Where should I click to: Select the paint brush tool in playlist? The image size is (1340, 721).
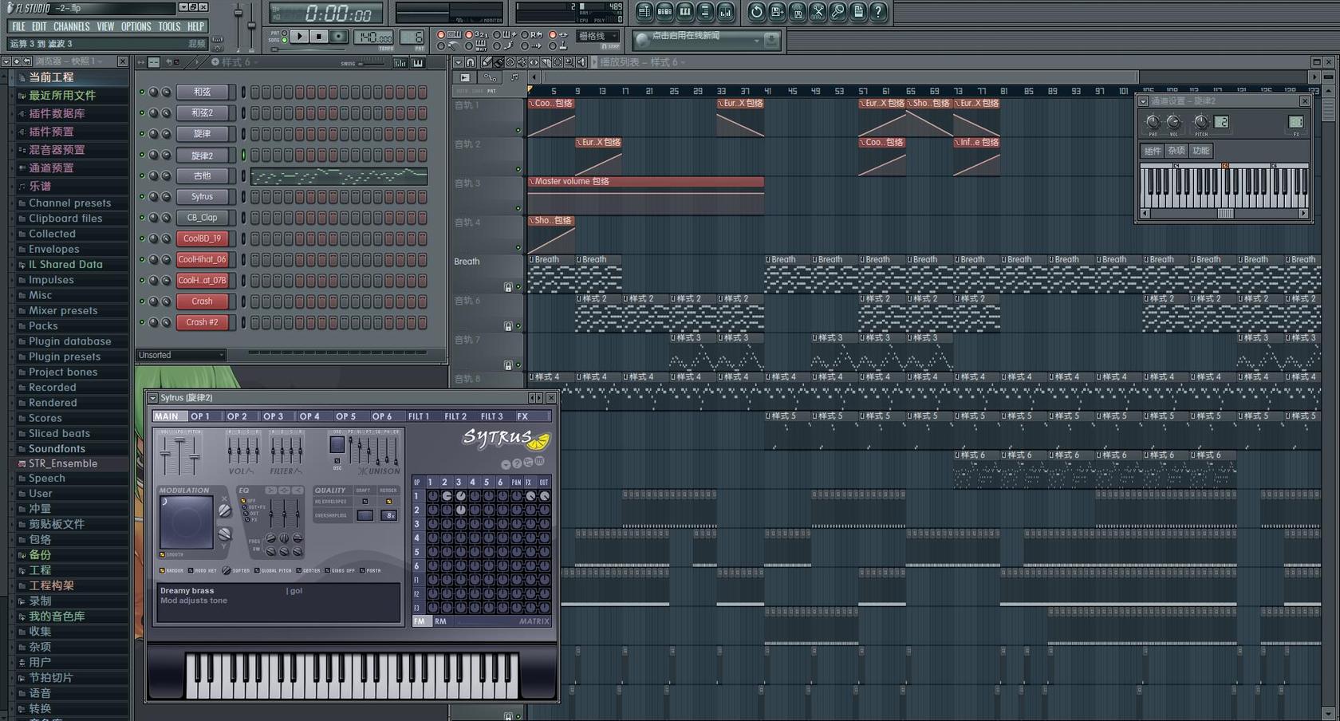click(499, 62)
